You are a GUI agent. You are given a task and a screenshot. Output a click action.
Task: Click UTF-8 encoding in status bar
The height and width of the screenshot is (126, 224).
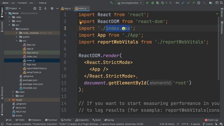185,124
